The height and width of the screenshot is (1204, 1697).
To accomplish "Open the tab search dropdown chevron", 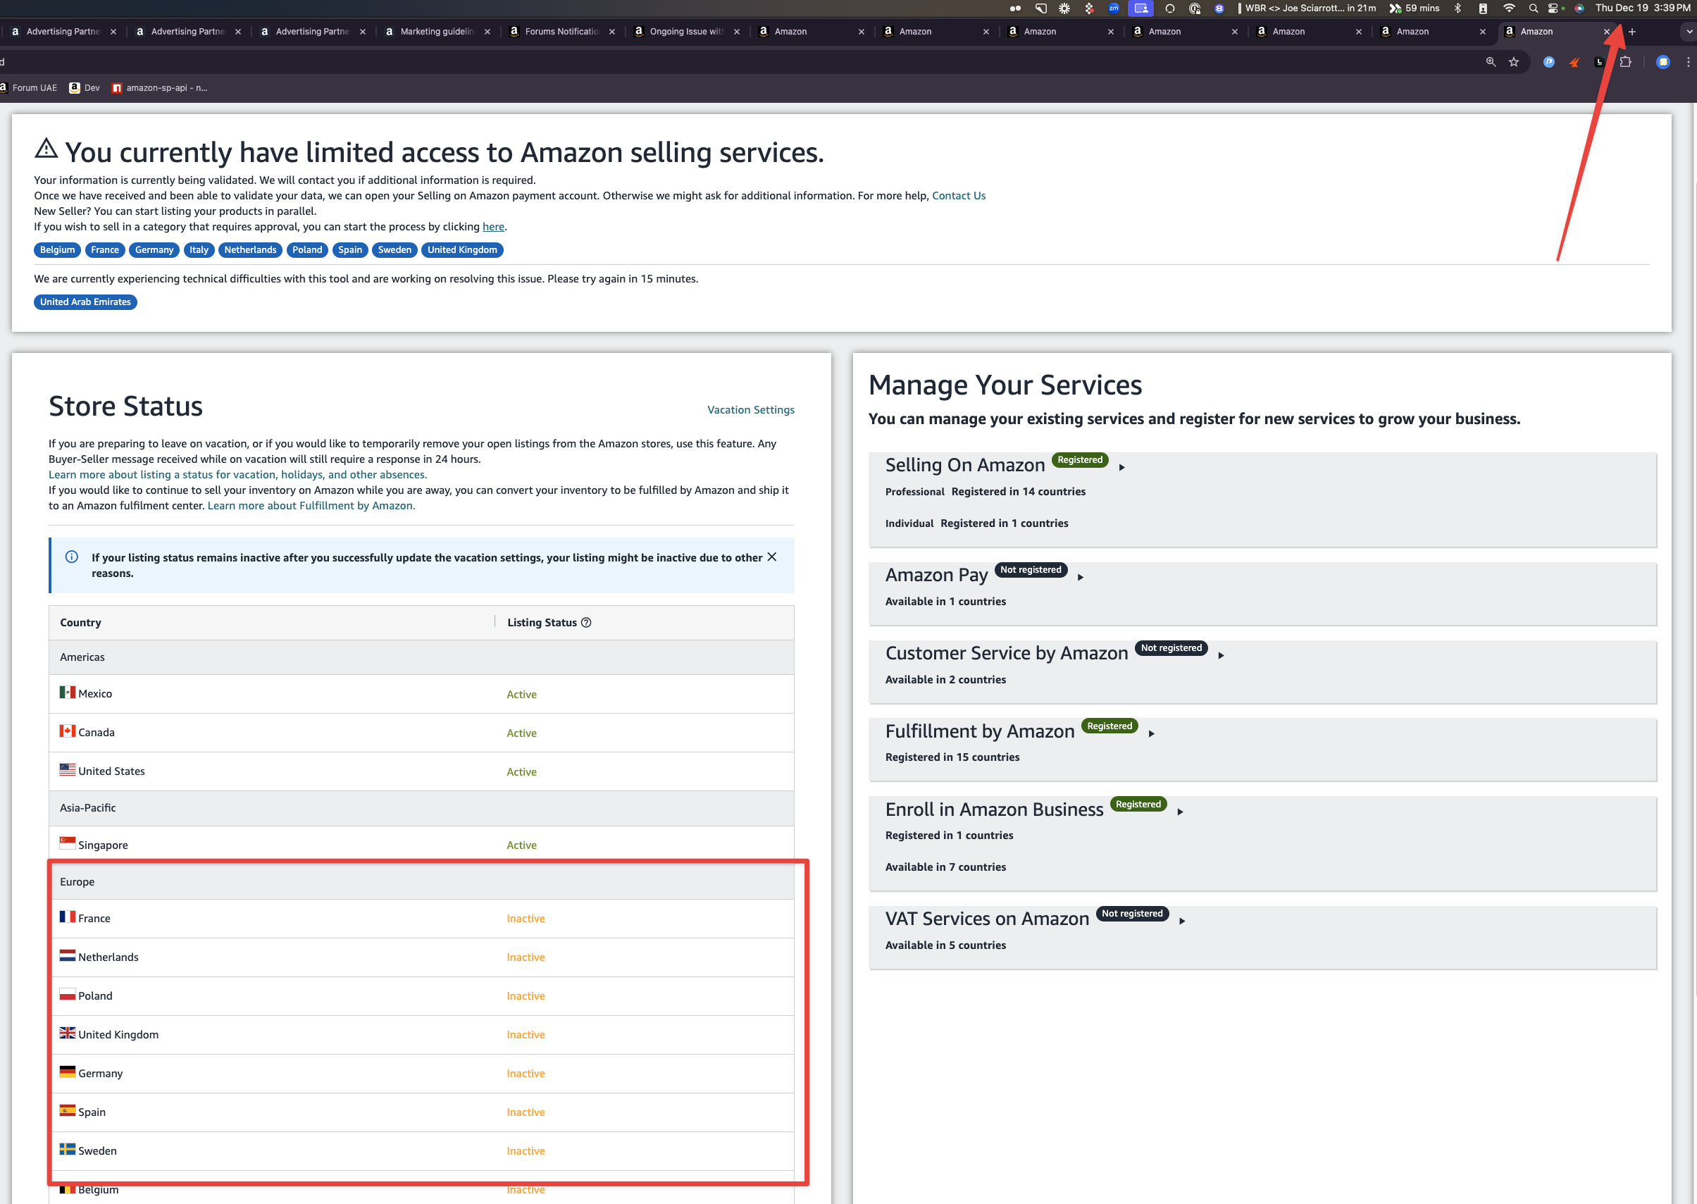I will pos(1688,32).
